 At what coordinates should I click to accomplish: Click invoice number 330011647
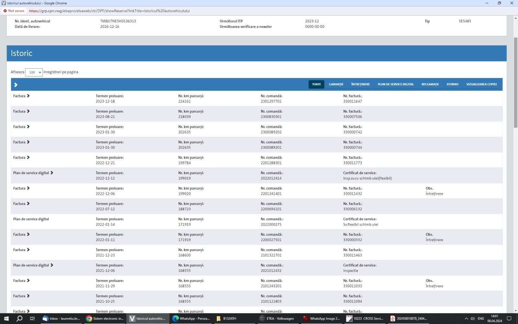coord(353,101)
